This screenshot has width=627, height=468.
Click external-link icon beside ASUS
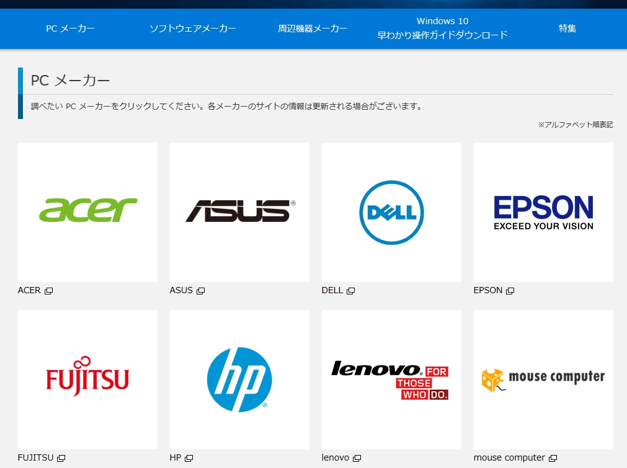pos(201,291)
